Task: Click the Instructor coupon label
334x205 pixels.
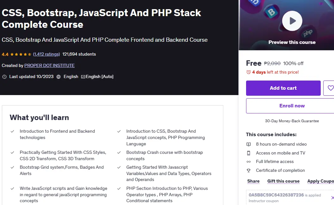Action: coord(263,201)
